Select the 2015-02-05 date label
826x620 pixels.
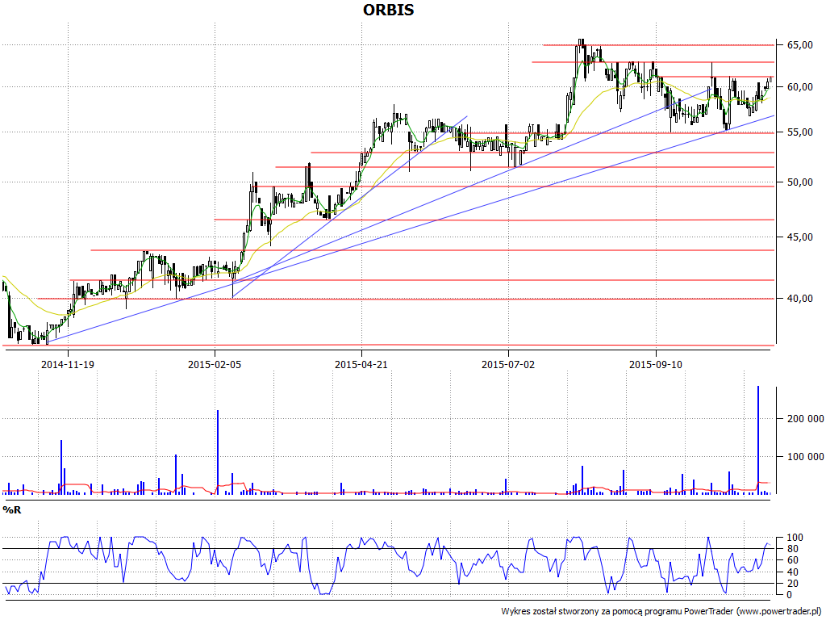(x=215, y=364)
